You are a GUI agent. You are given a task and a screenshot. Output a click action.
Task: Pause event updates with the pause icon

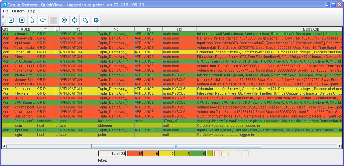click(x=64, y=20)
